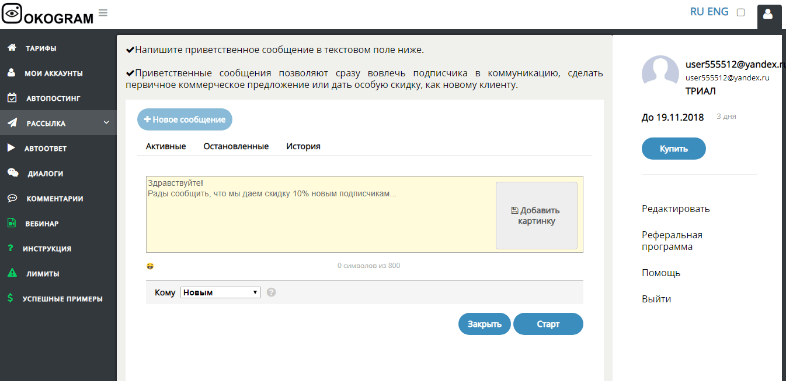Screen dimensions: 786x381
Task: Click the Okogram eye logo
Action: (12, 13)
